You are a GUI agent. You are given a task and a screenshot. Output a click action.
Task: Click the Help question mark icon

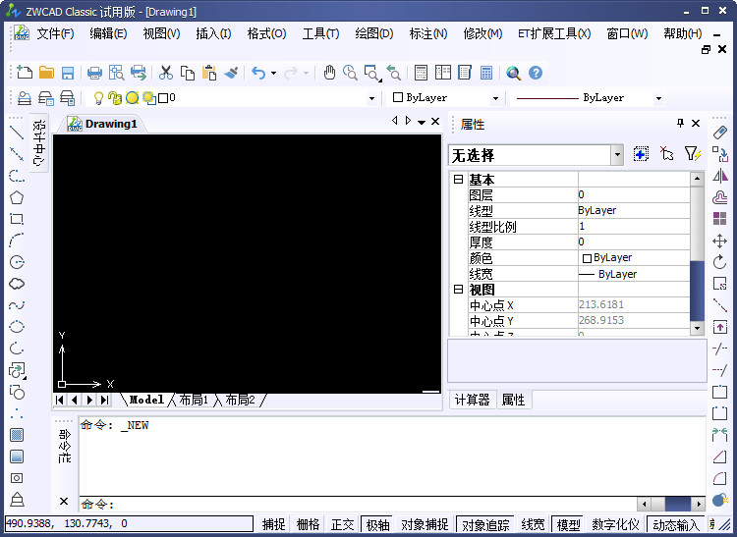tap(536, 73)
